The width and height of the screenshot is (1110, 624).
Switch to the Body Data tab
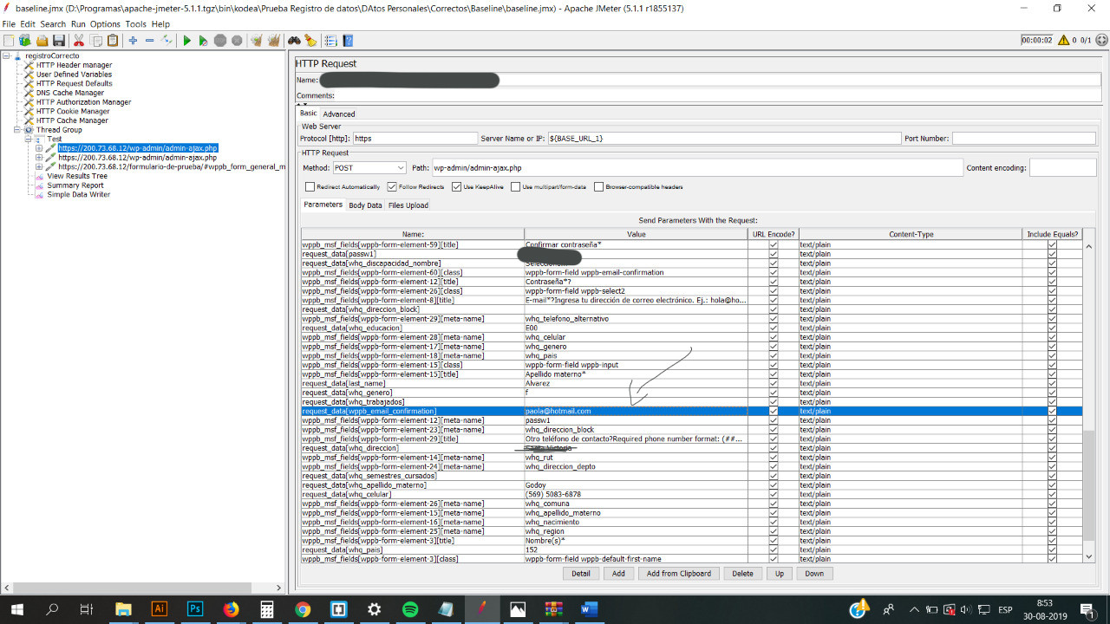[365, 205]
